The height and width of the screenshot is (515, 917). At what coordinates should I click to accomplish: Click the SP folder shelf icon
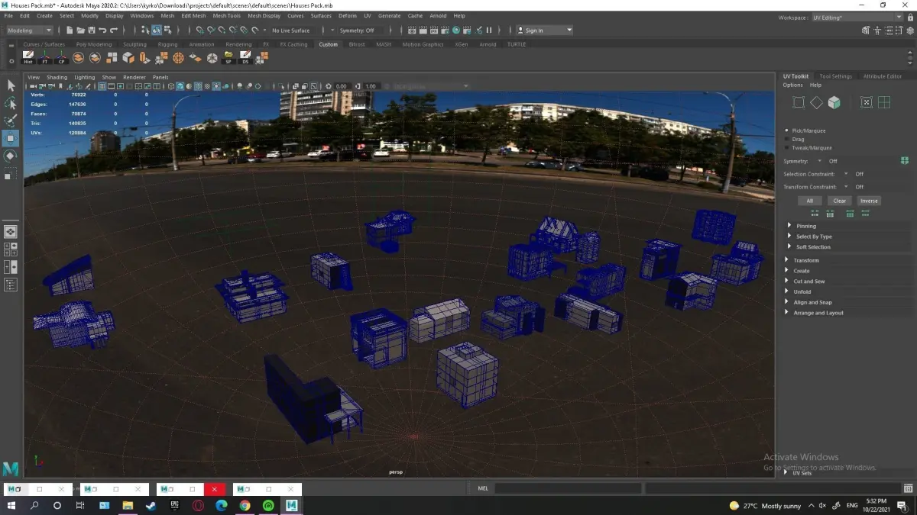coord(228,58)
